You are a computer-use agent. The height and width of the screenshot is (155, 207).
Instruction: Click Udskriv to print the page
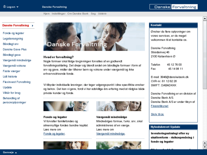tap(102, 14)
